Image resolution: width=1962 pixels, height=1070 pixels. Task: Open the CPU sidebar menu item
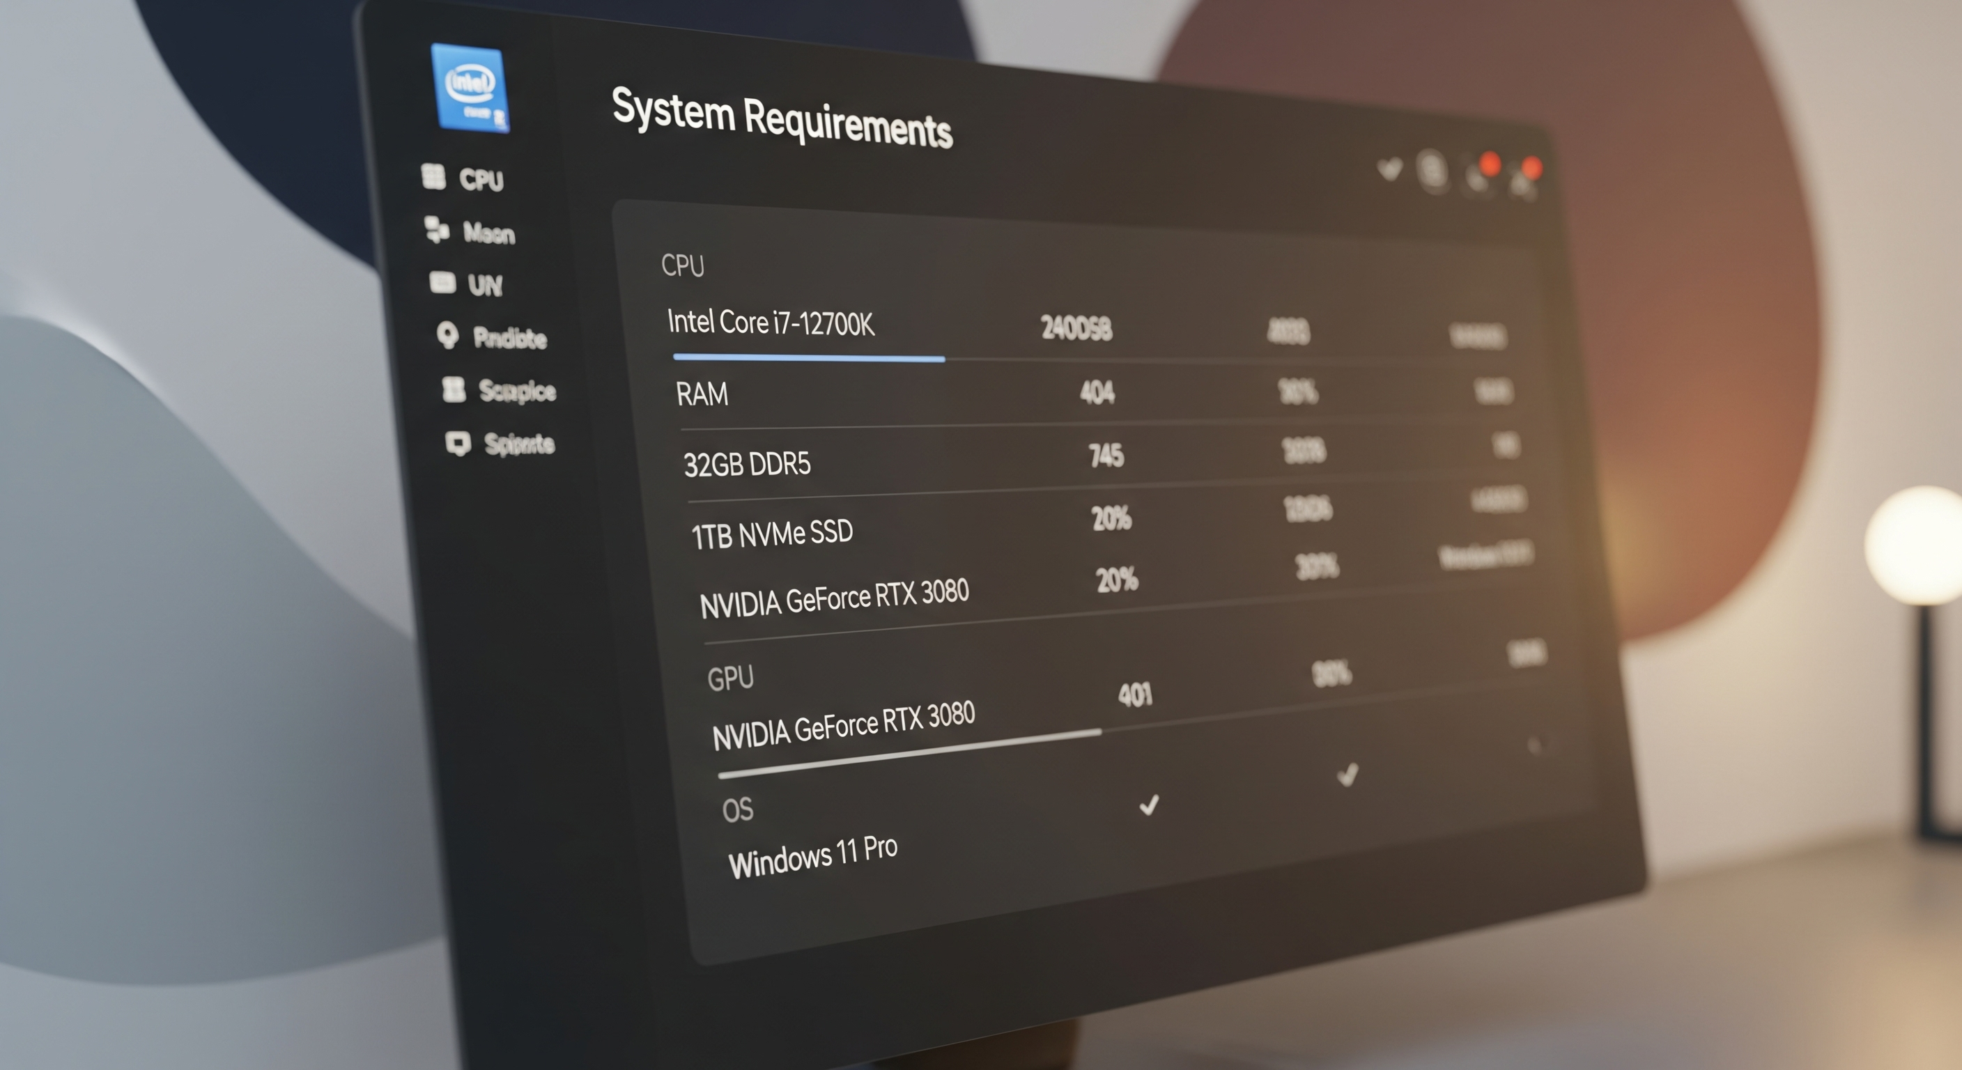(481, 180)
